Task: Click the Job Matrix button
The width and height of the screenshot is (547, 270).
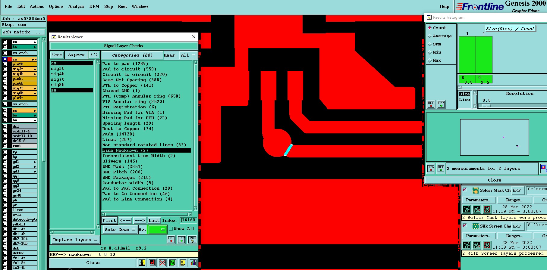Action: coord(24,32)
